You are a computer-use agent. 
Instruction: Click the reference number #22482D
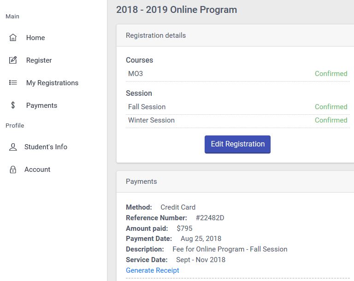coord(210,218)
